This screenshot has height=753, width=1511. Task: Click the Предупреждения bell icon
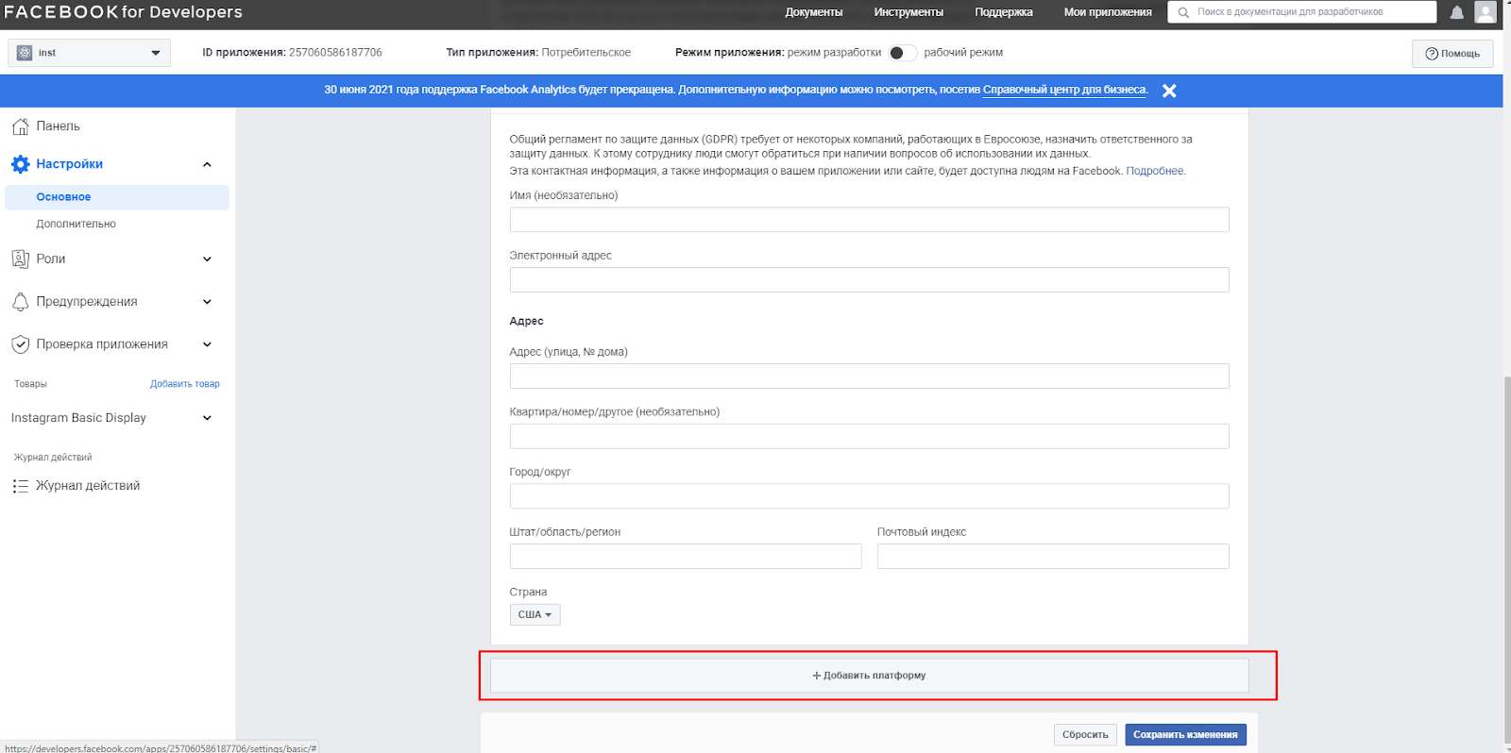21,302
